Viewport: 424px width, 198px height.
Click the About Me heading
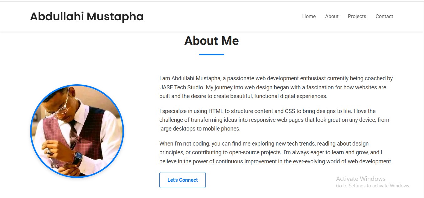point(211,41)
